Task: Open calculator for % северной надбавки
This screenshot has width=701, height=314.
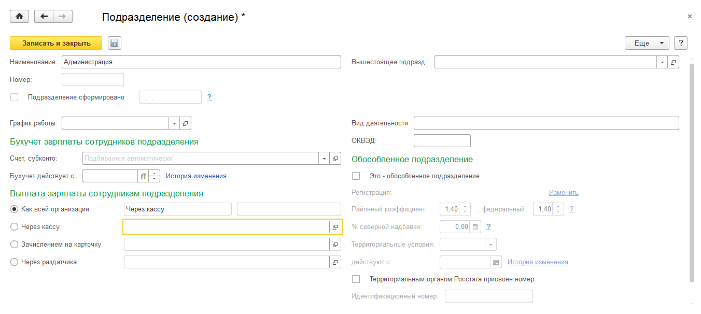Action: 475,227
